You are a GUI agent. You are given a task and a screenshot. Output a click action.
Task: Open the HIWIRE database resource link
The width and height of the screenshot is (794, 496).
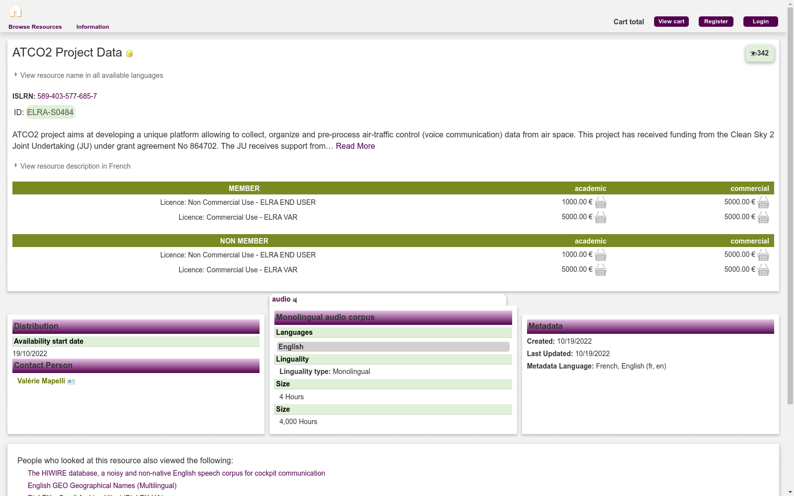[176, 473]
